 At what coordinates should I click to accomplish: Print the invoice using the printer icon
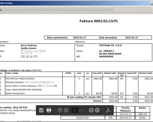coord(49,110)
